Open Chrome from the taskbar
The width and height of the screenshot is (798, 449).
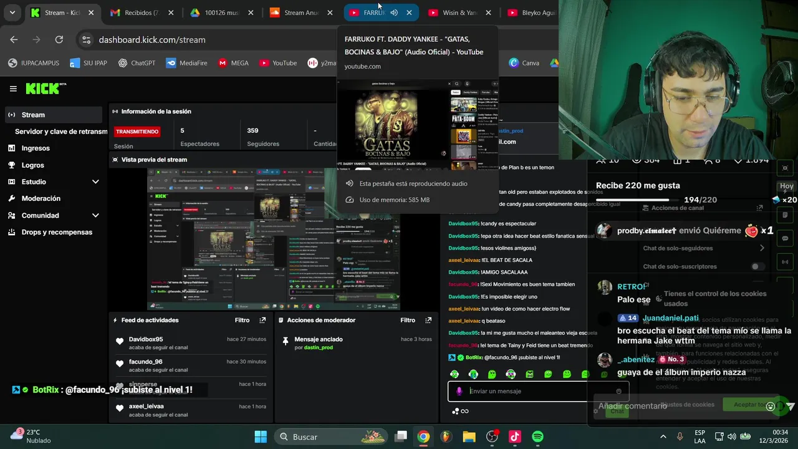[423, 437]
